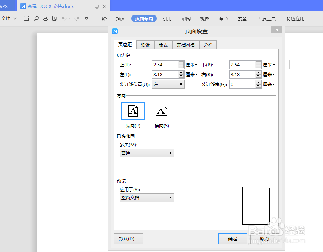
Task: Click the Save icon in quick access toolbar
Action: (x=26, y=18)
